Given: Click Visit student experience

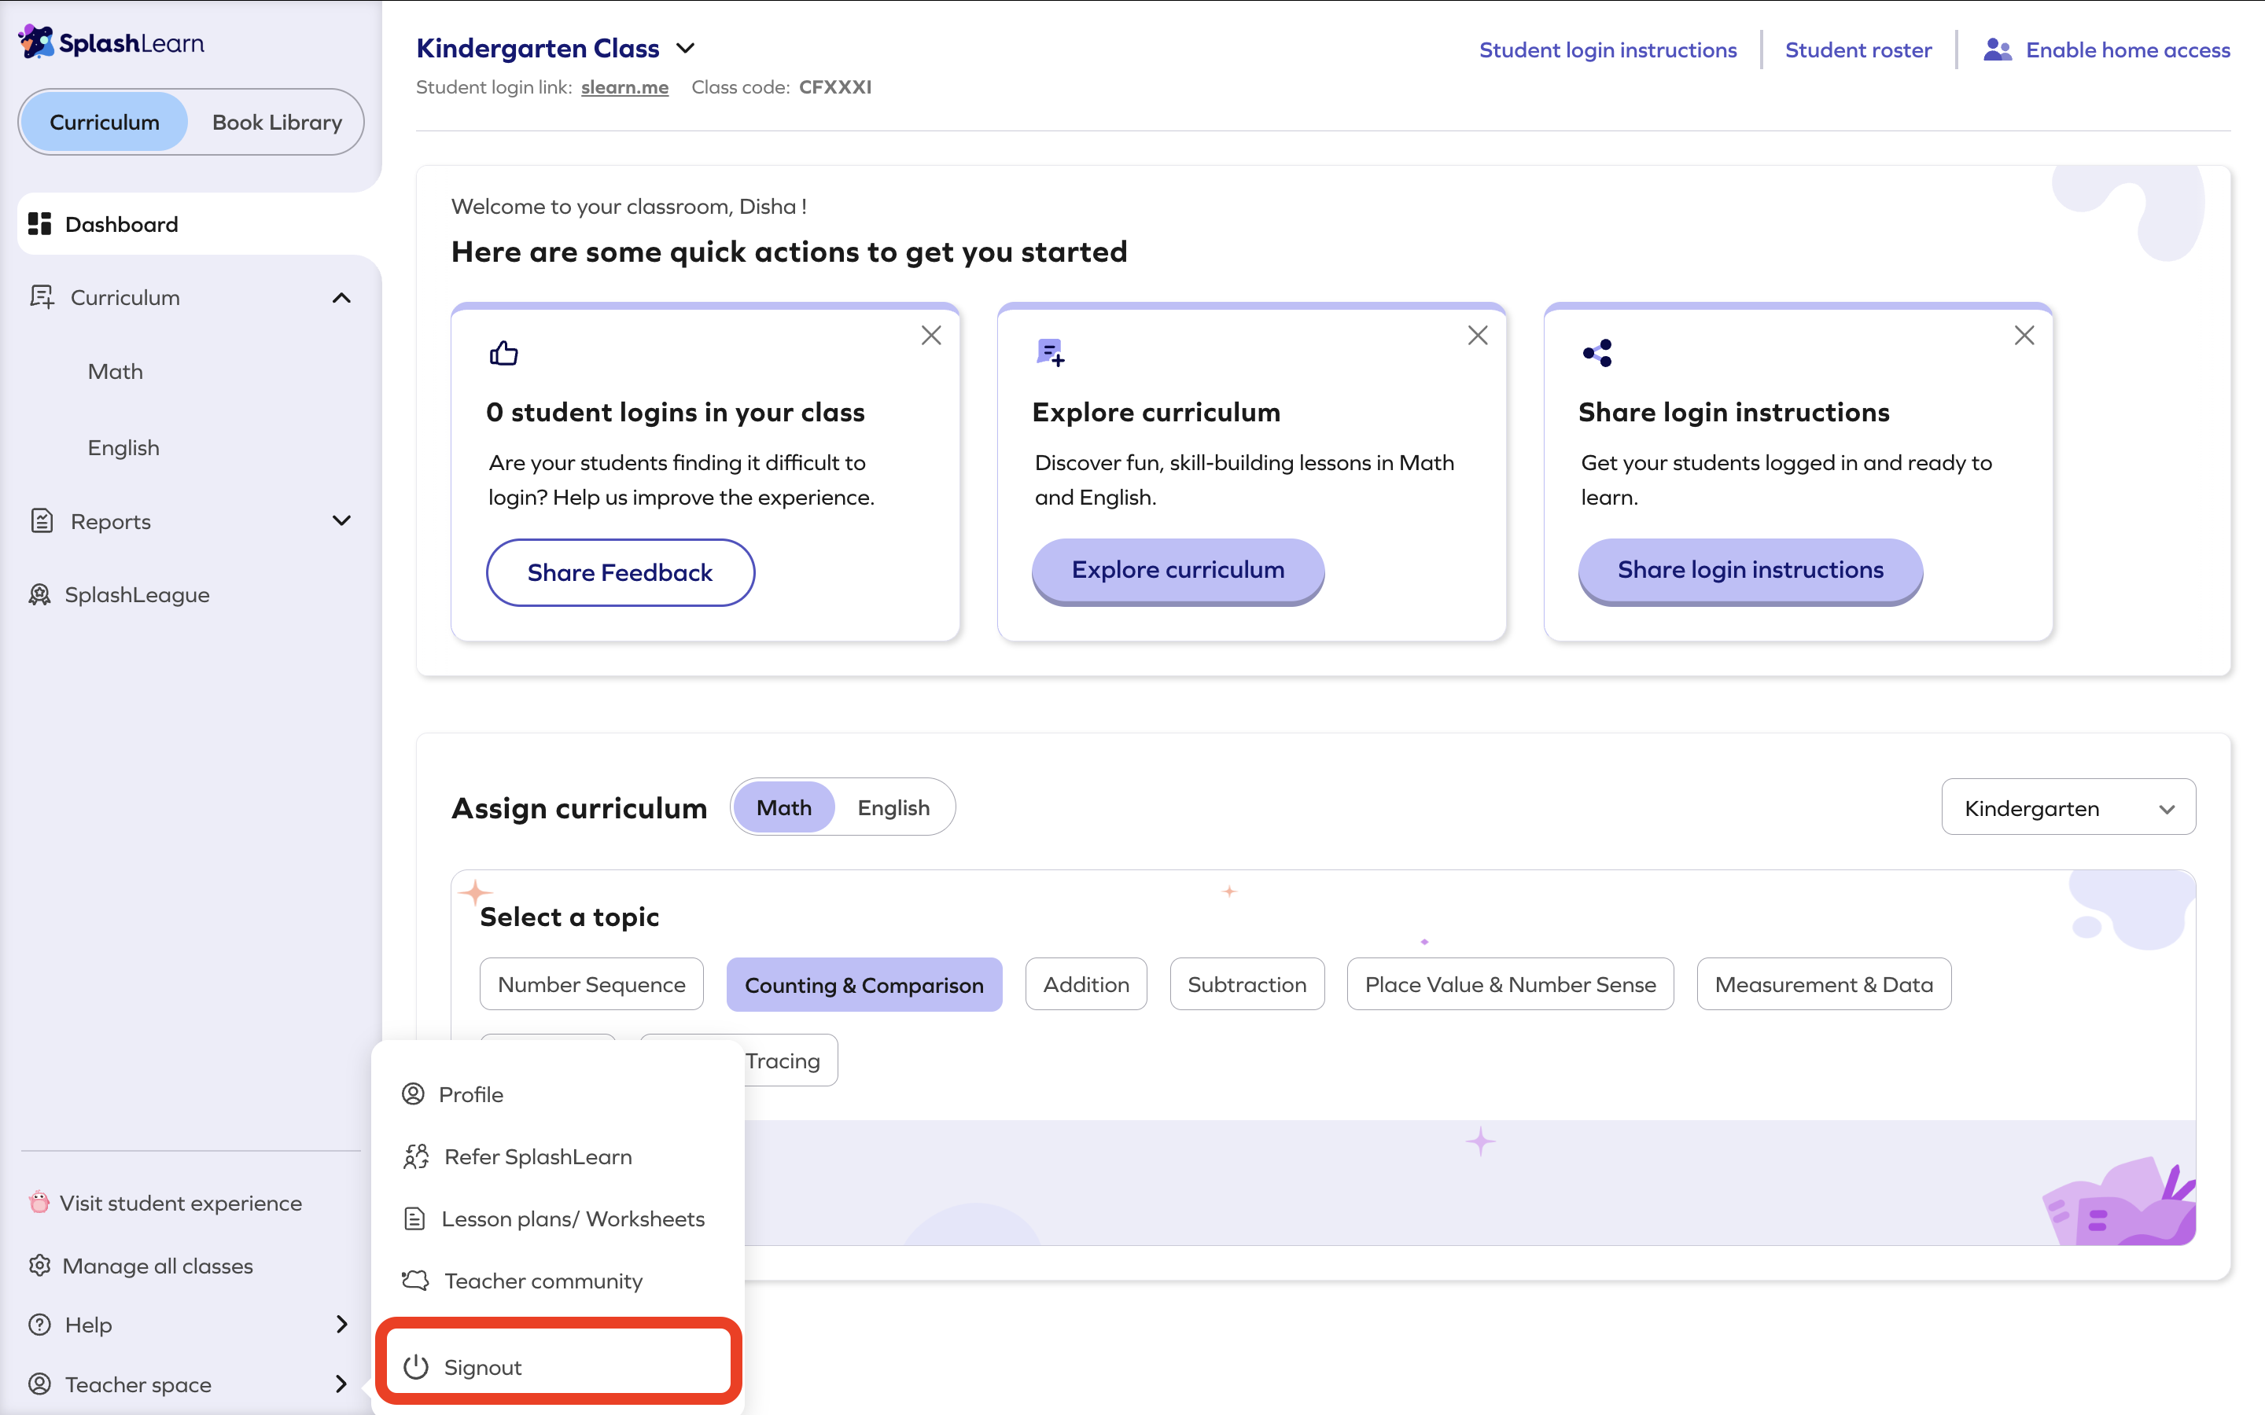Looking at the screenshot, I should tap(181, 1202).
